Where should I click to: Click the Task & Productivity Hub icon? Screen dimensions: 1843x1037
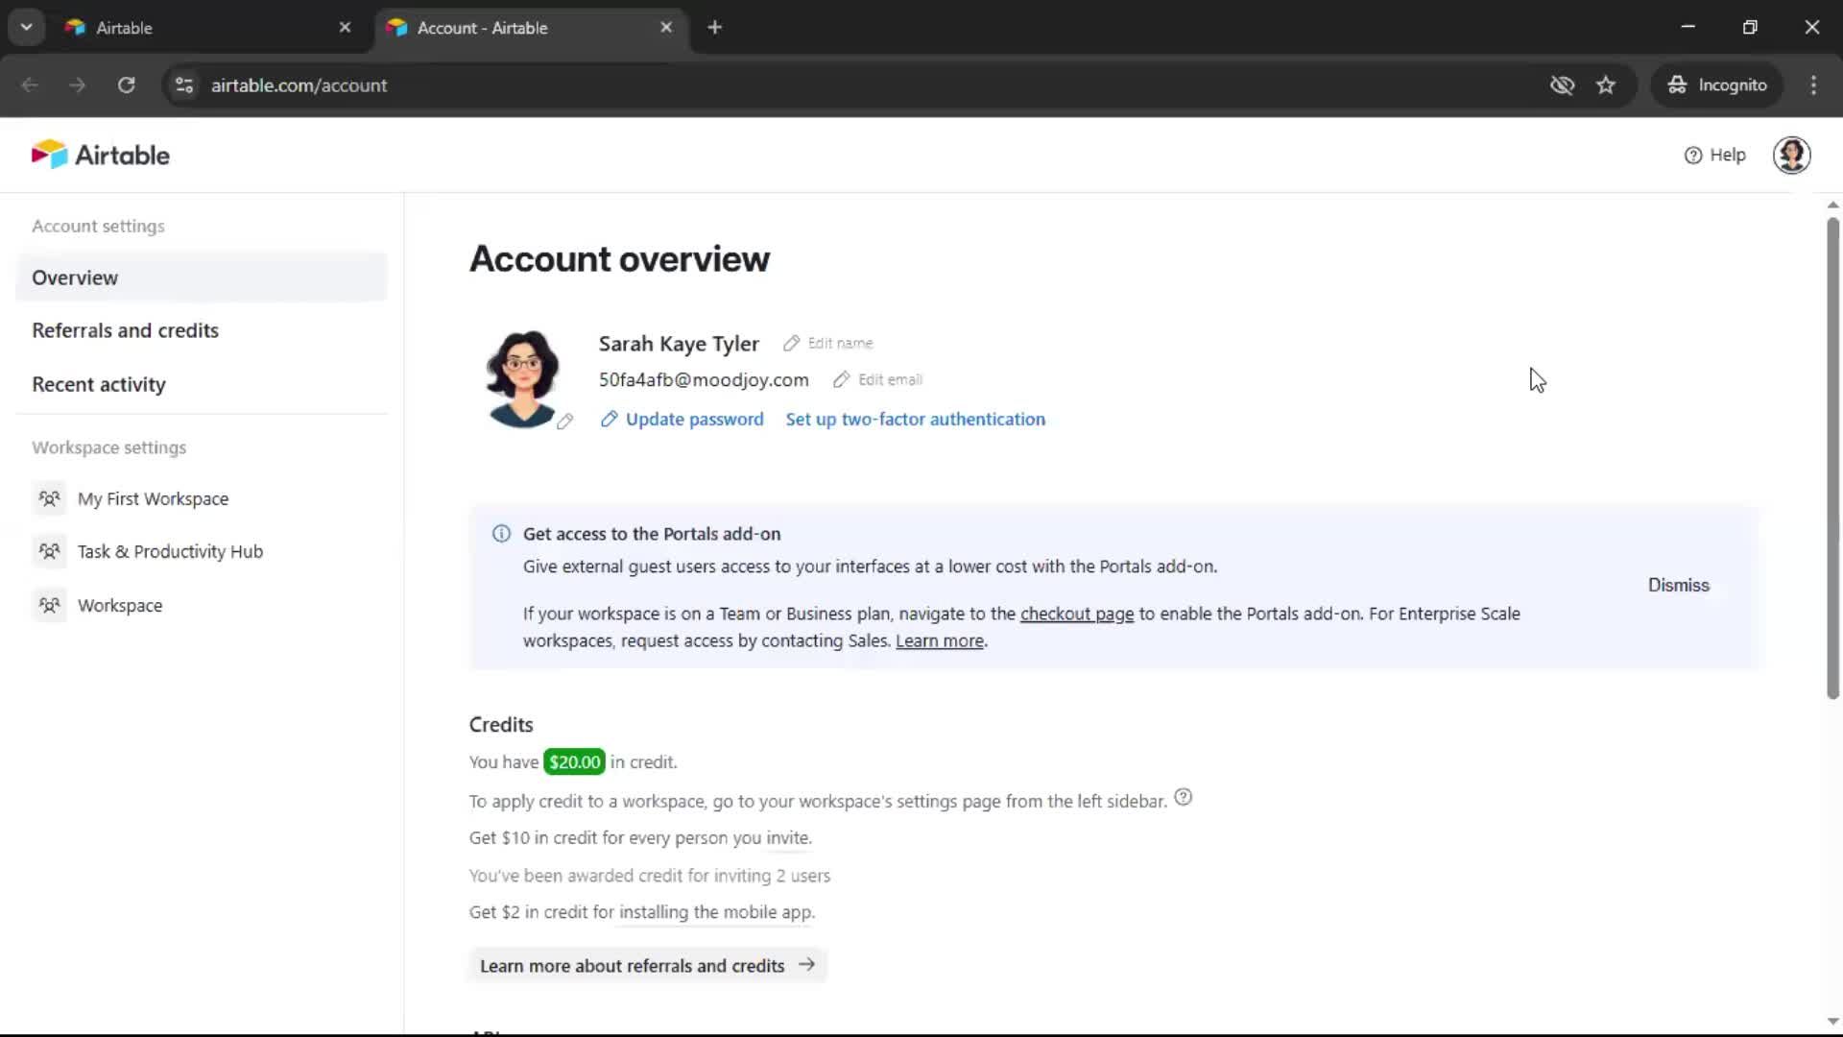[49, 551]
